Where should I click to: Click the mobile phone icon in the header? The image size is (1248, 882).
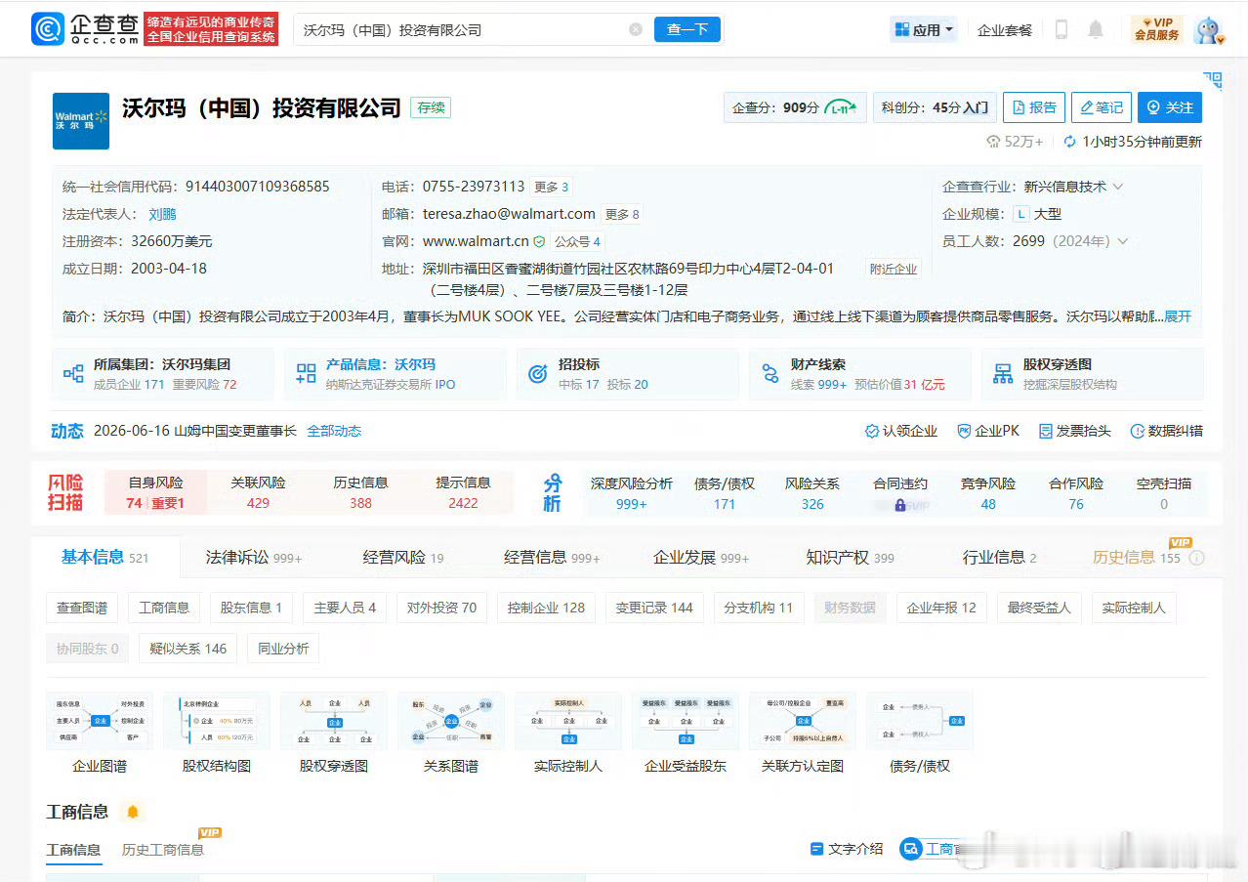coord(1061,29)
